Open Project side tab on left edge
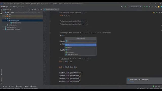The height and width of the screenshot is (91, 162). click(x=1, y=12)
